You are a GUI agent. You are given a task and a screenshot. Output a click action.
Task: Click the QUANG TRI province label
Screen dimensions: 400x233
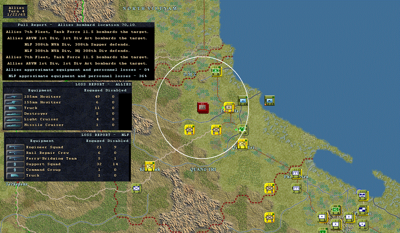coord(203,170)
